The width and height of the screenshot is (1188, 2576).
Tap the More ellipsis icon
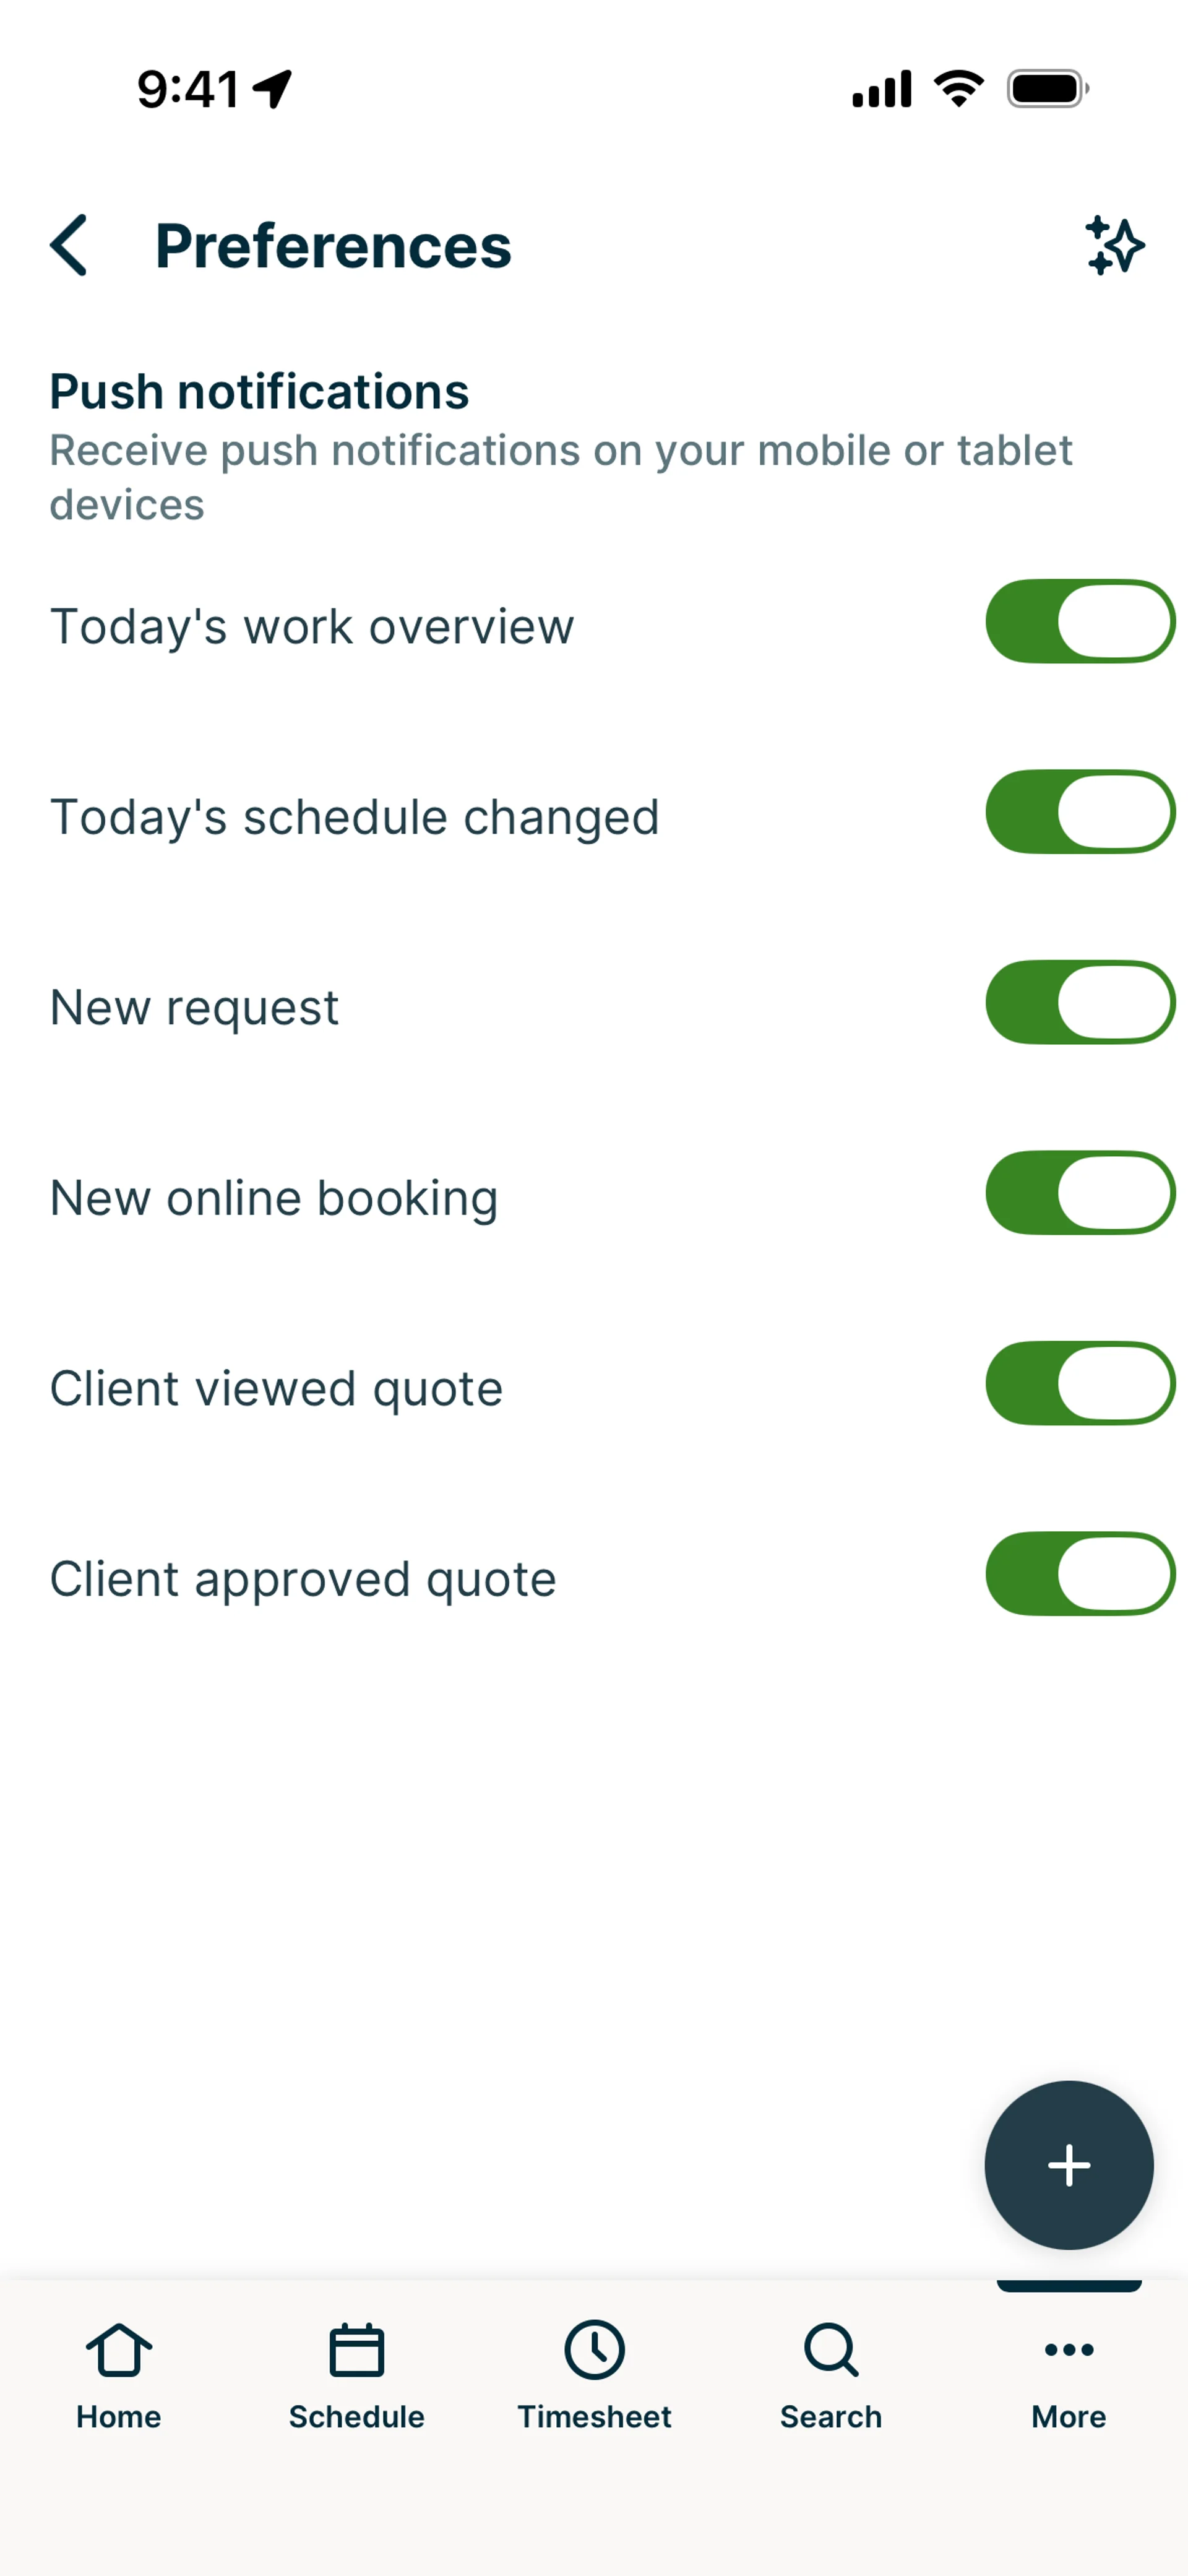1068,2349
